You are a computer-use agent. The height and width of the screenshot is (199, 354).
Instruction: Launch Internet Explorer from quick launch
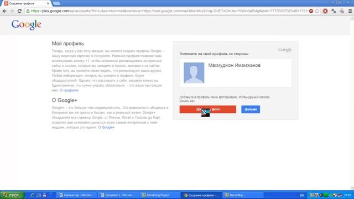point(32,195)
